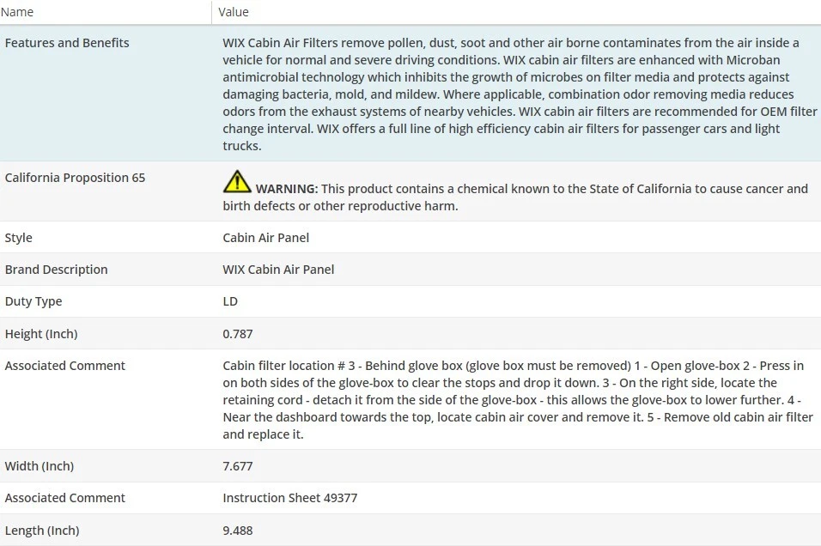
Task: Click the Value column header
Action: tap(234, 12)
